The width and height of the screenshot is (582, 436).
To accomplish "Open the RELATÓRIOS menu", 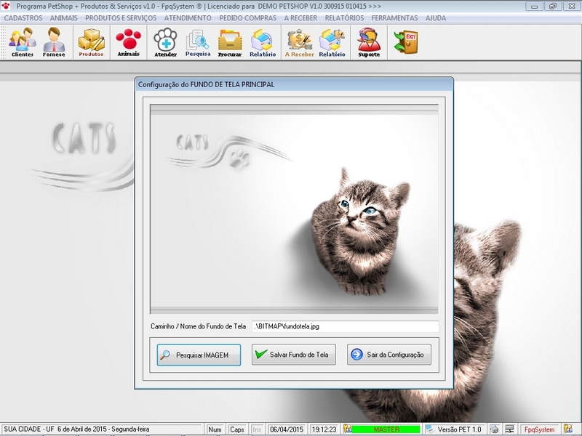I will tap(344, 17).
